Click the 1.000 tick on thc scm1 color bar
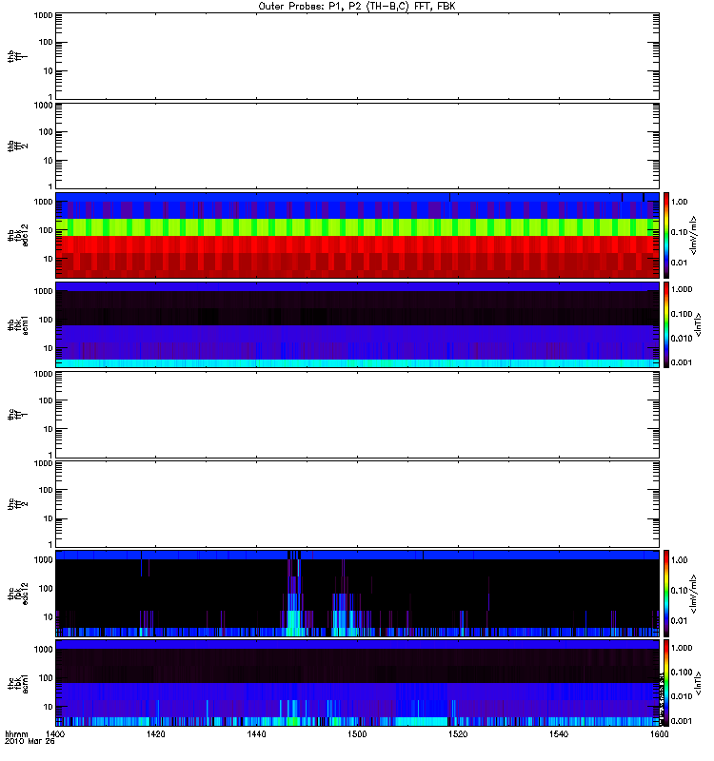This screenshot has width=714, height=761. 682,648
